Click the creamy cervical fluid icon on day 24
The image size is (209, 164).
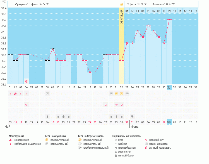132,116
